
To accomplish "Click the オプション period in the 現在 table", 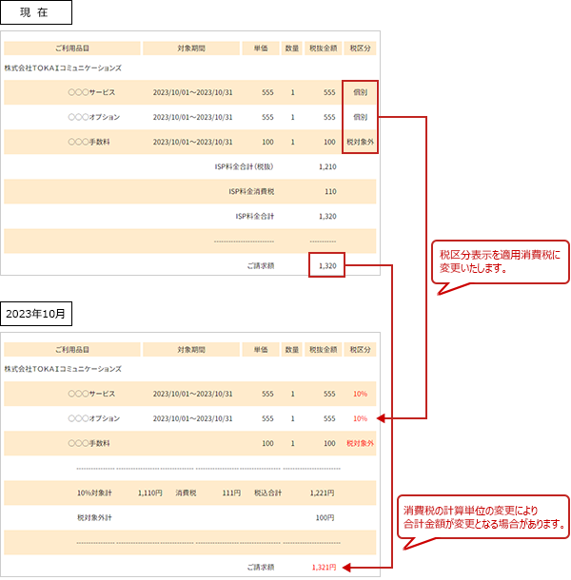I will pos(192,117).
